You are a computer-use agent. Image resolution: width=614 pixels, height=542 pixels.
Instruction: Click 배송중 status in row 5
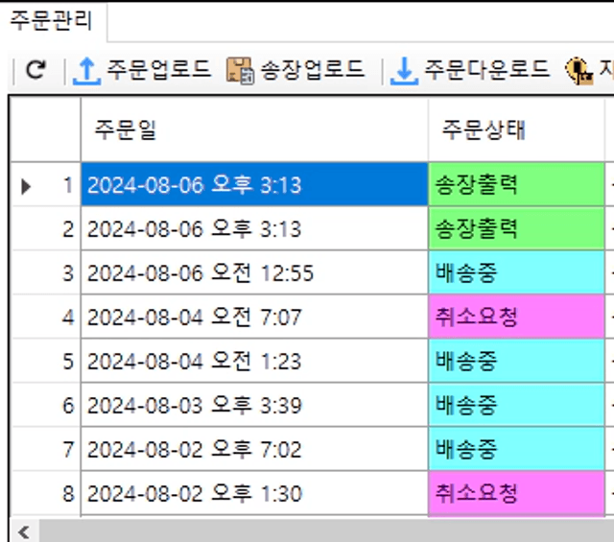pyautogui.click(x=516, y=361)
